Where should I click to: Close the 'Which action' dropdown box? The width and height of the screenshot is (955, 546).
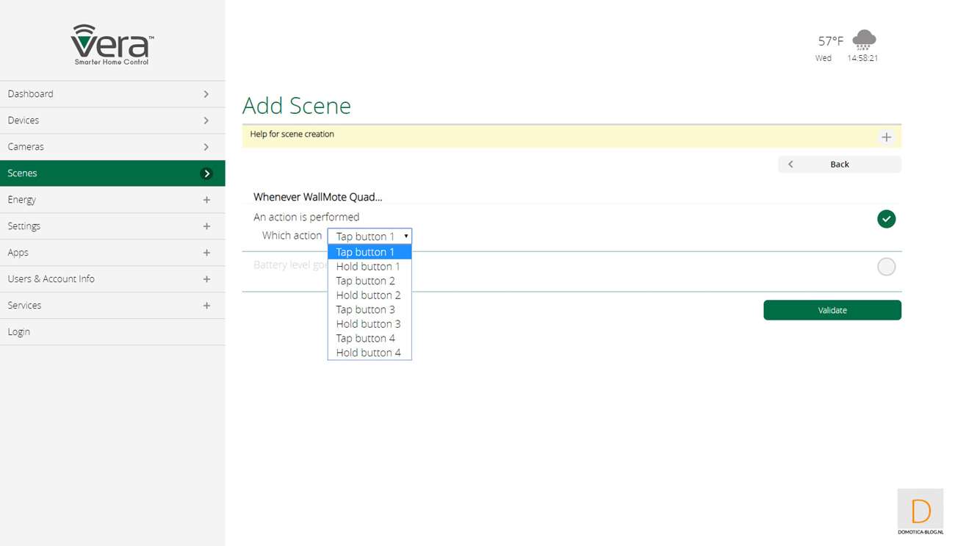pyautogui.click(x=370, y=236)
